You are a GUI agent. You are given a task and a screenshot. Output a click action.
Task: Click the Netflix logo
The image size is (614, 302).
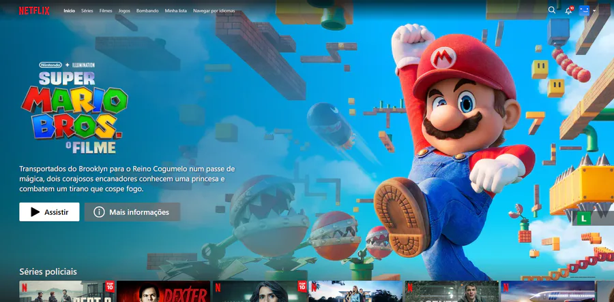pos(35,10)
